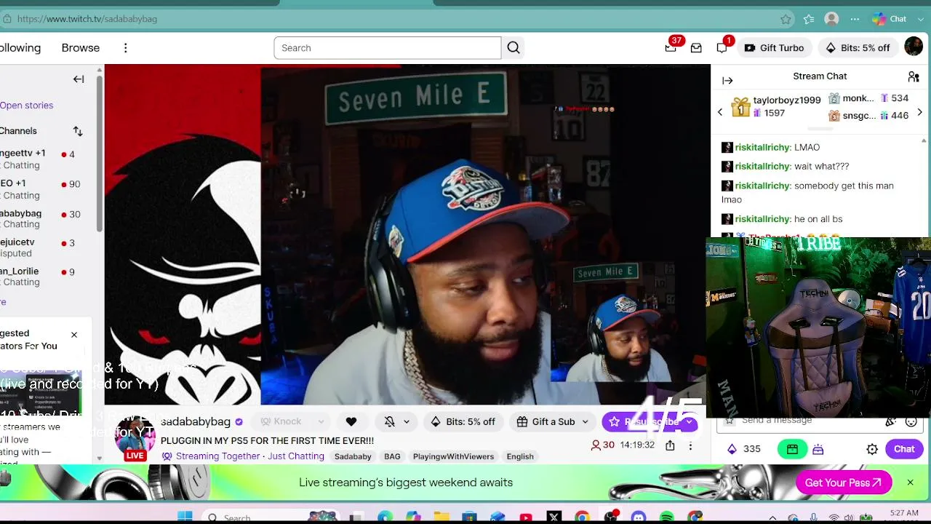The width and height of the screenshot is (931, 524).
Task: Claim the green channel points chest
Action: [792, 449]
